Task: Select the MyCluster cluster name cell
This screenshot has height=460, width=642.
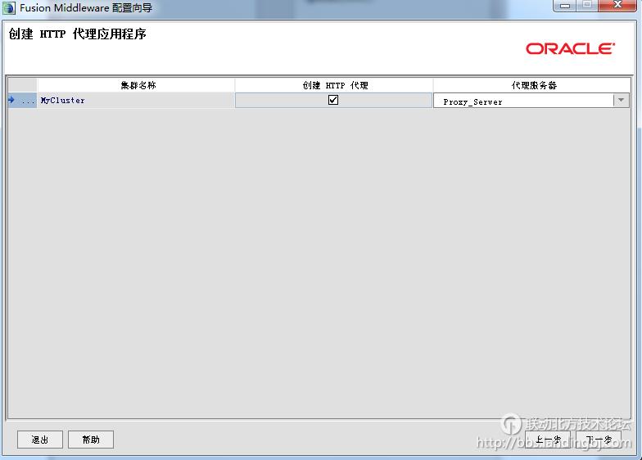Action: point(136,100)
